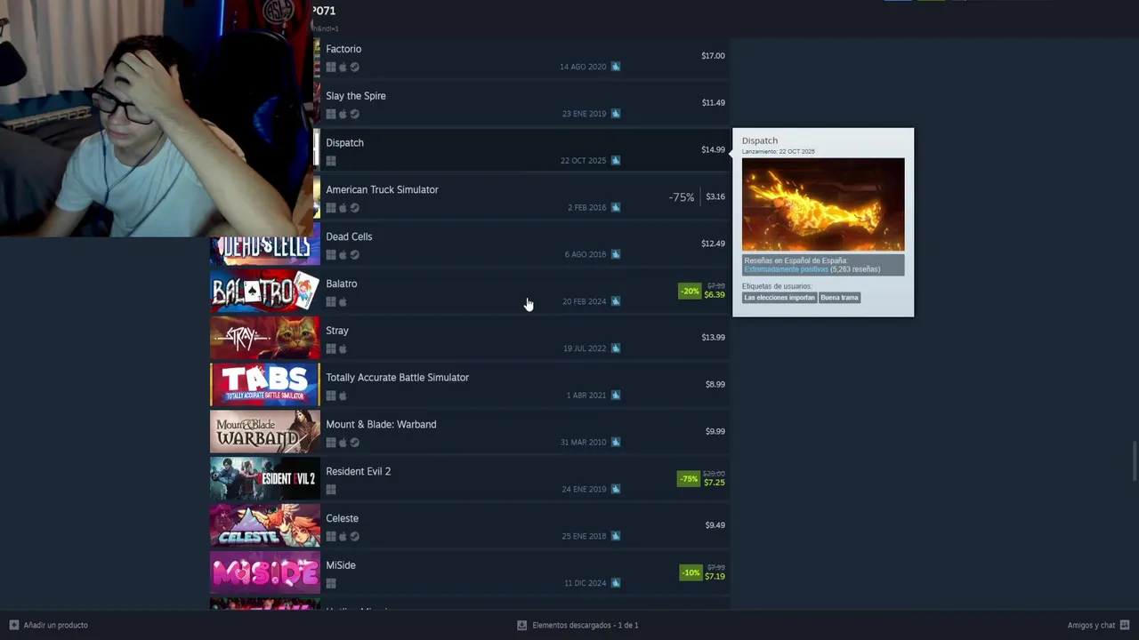Viewport: 1139px width, 640px height.
Task: Click the 31 MAR 2010 release date
Action: tap(583, 443)
